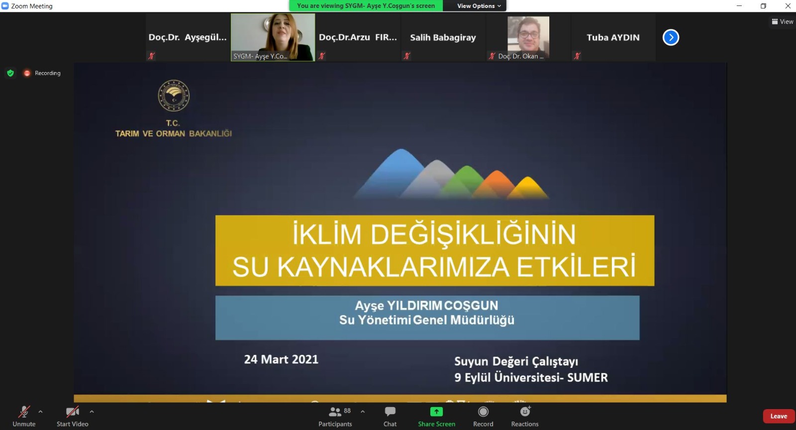Show next participants with blue arrow
This screenshot has height=430, width=796.
pos(671,37)
